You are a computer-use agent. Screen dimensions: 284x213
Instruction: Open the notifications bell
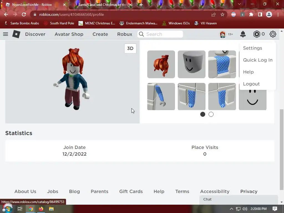(x=243, y=34)
